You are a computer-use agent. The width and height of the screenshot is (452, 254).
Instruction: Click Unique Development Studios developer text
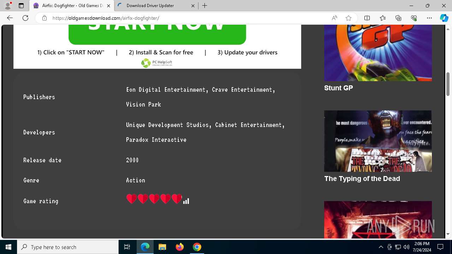coord(168,125)
